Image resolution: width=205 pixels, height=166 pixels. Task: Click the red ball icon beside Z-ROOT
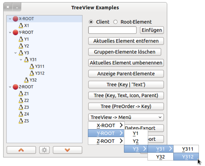(15, 87)
